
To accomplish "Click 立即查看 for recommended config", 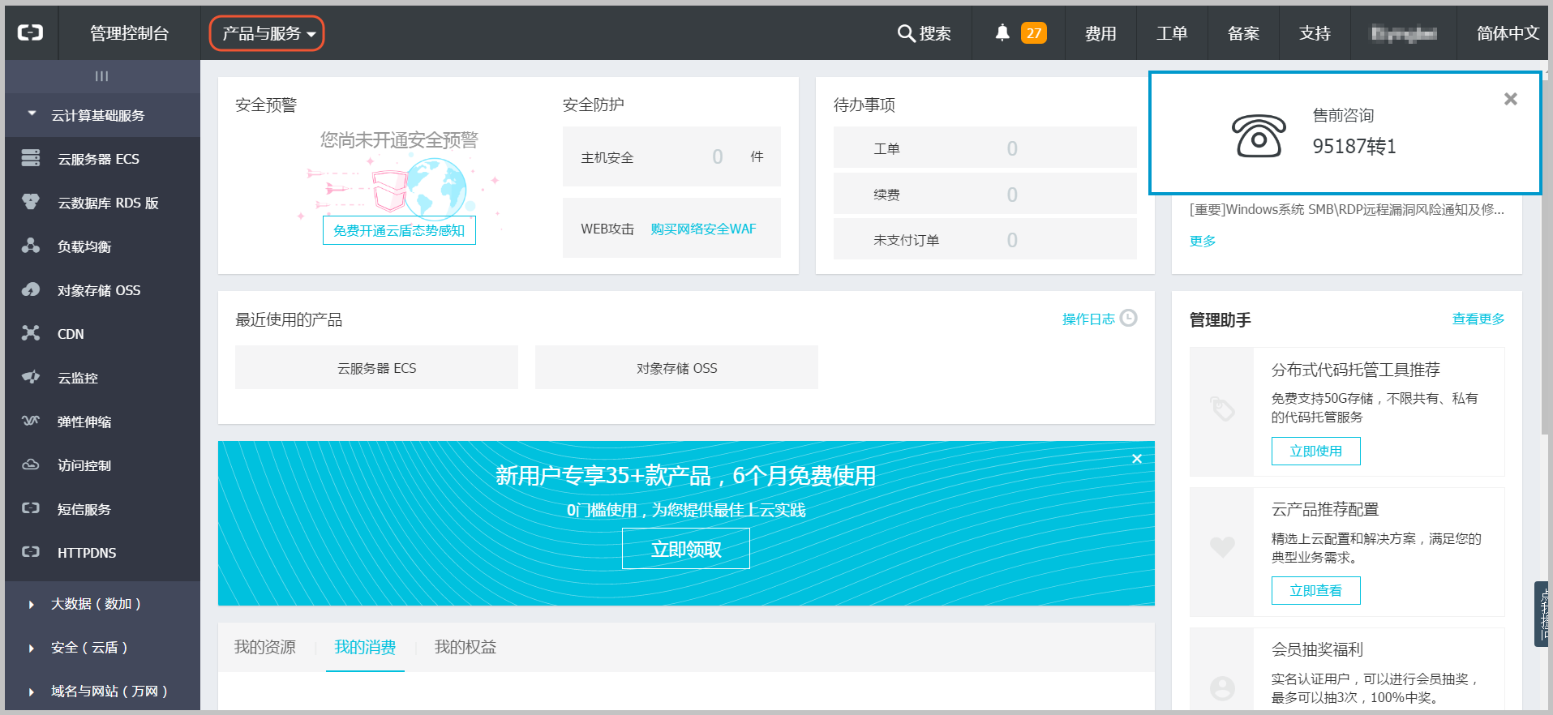I will (1315, 590).
